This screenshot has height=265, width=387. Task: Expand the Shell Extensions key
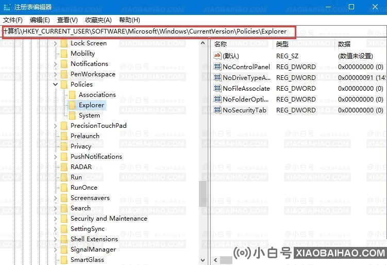[x=56, y=239]
